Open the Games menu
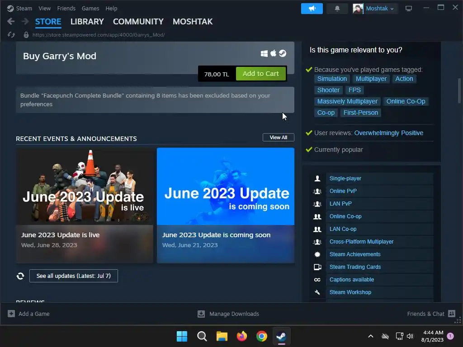463x347 pixels. [90, 9]
